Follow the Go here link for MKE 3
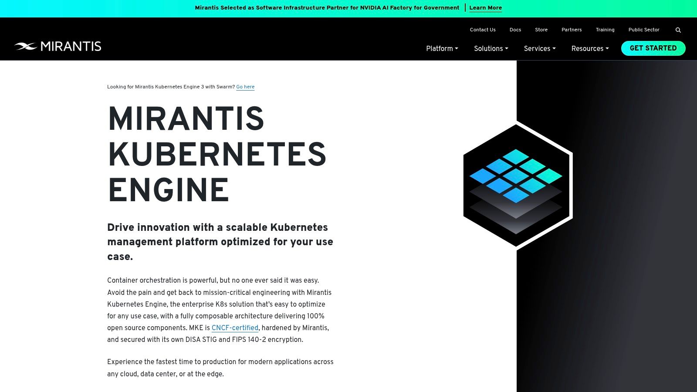 pyautogui.click(x=245, y=87)
